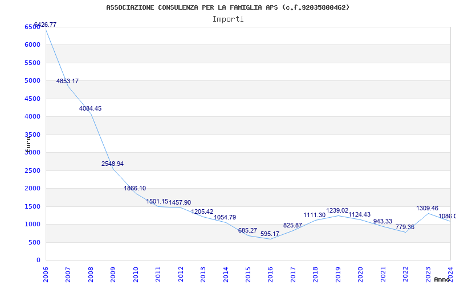Screen dimensions: 456x285
Task: Select the 1111.30 data label
Action: (x=315, y=215)
